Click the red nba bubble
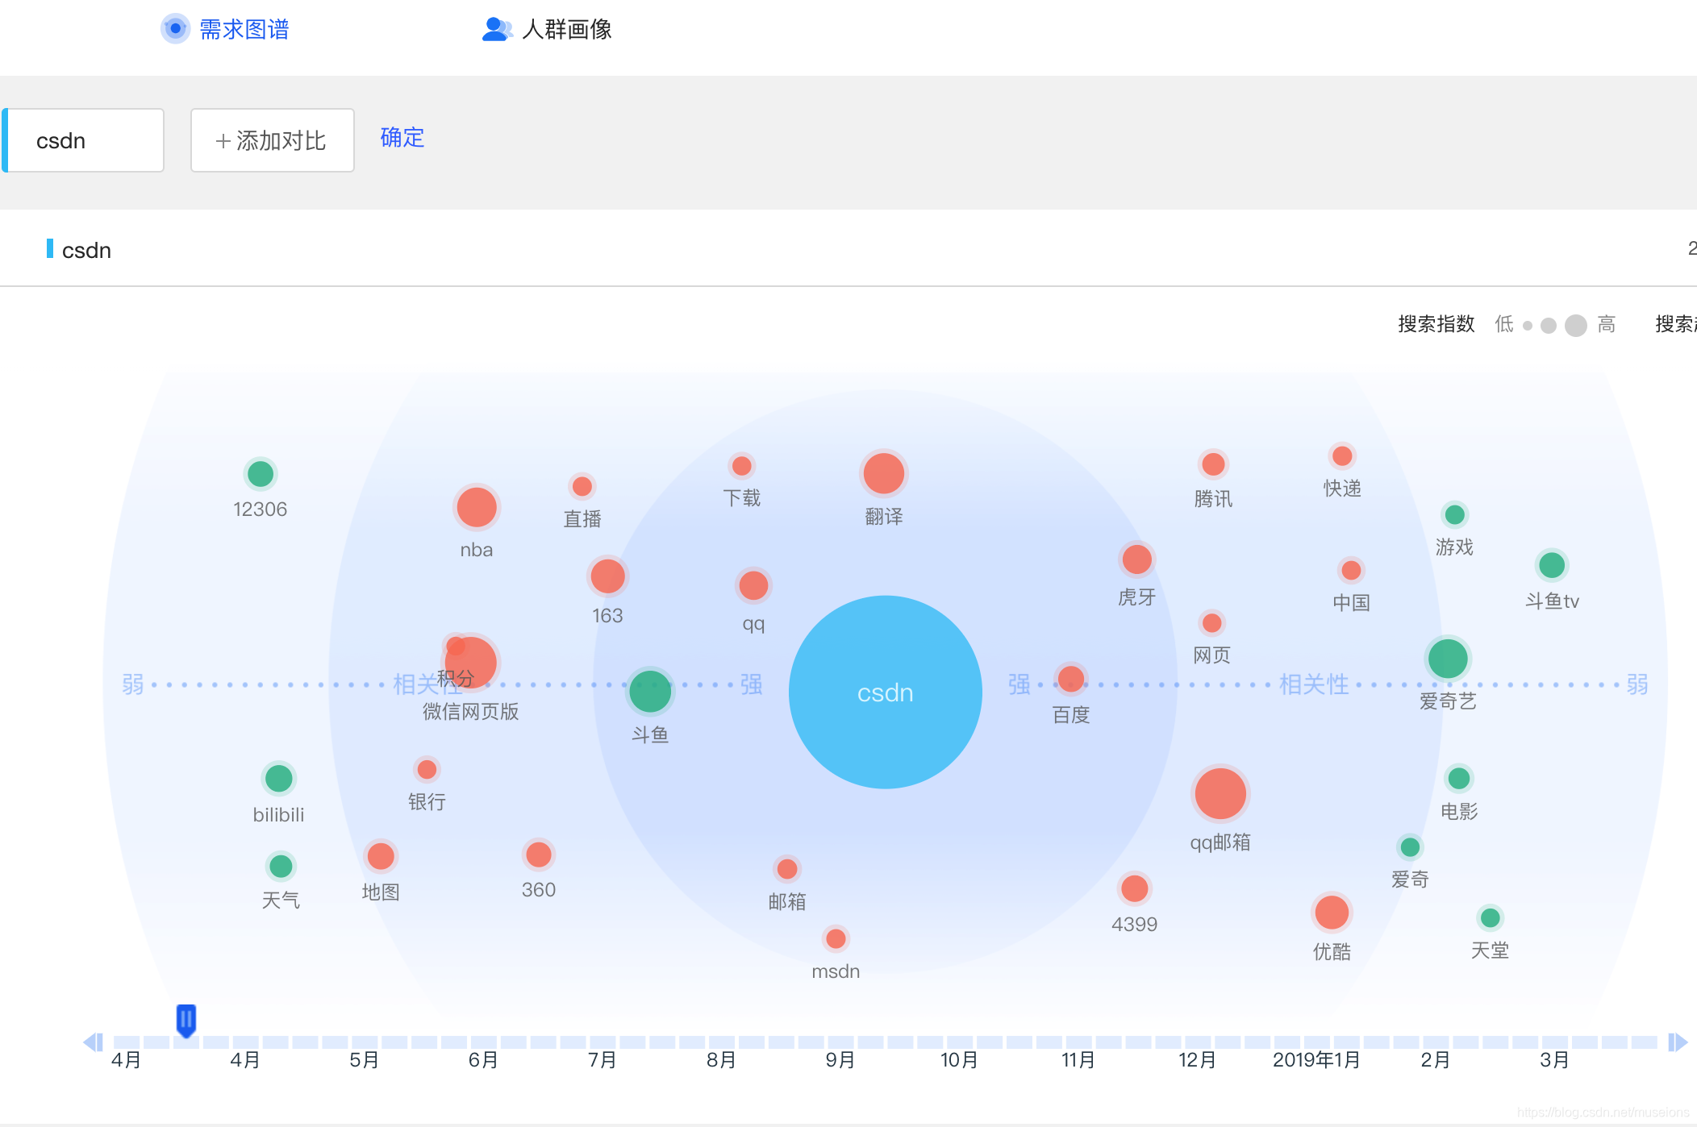Image resolution: width=1697 pixels, height=1127 pixels. [476, 508]
